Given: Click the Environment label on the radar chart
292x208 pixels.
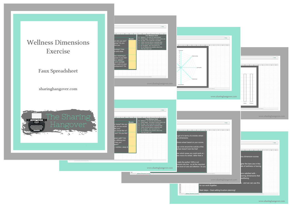Looking at the screenshot, I should (181, 85).
